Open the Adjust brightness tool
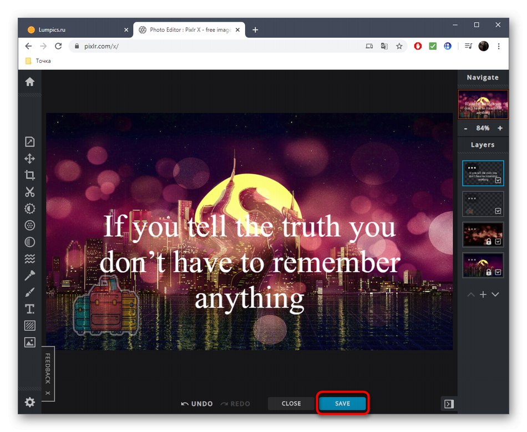Viewport: 527px width, 432px height. point(29,209)
